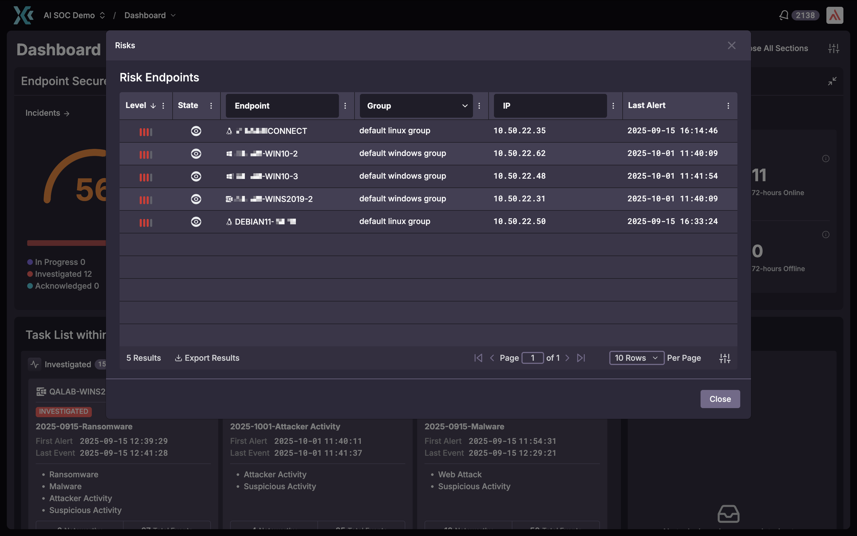Toggle the eye icon for WIN10-3 row

pyautogui.click(x=196, y=176)
